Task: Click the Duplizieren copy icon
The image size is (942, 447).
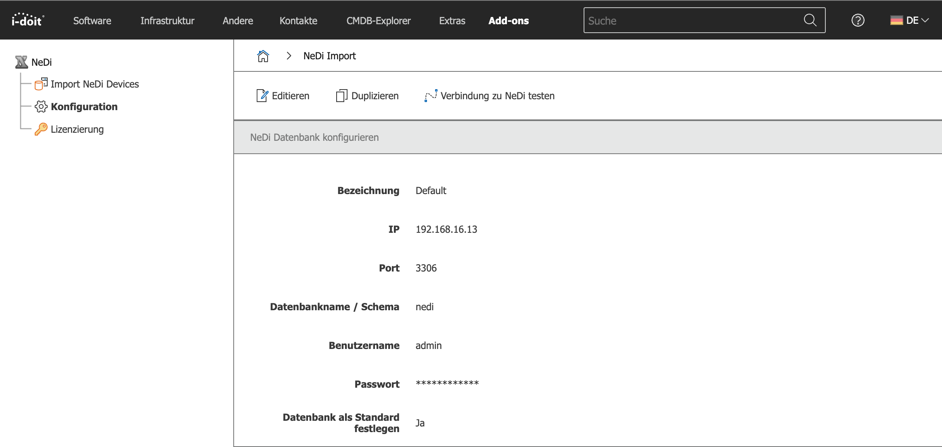Action: (x=341, y=96)
